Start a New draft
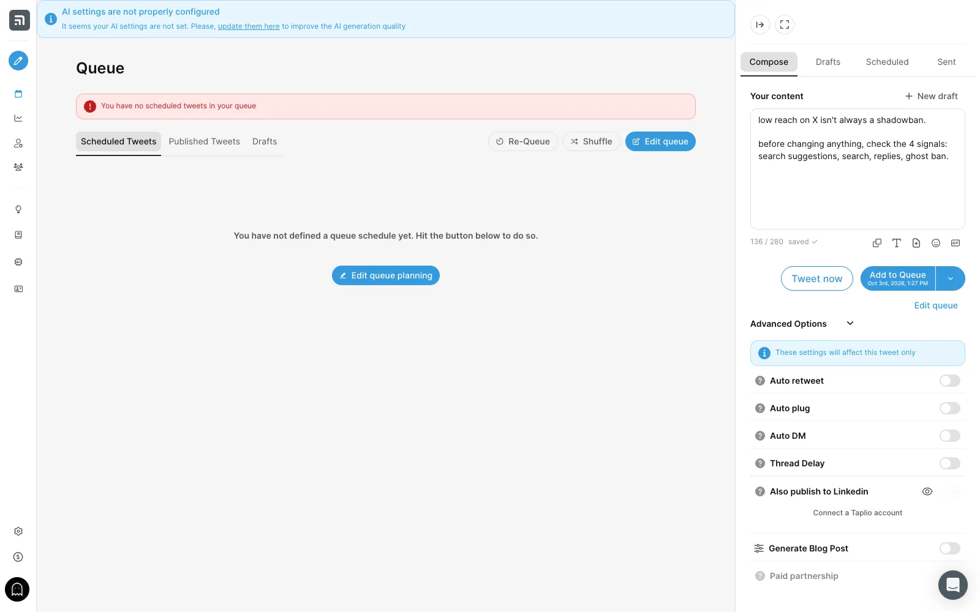The height and width of the screenshot is (612, 980). tap(931, 96)
